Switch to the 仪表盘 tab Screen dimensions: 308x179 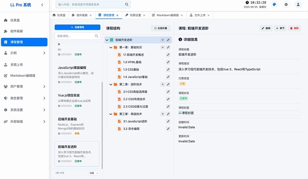(x=59, y=15)
